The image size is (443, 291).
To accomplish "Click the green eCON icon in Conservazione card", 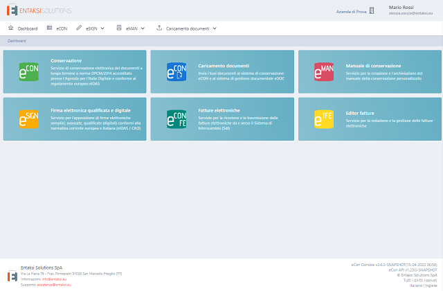I will (28, 72).
